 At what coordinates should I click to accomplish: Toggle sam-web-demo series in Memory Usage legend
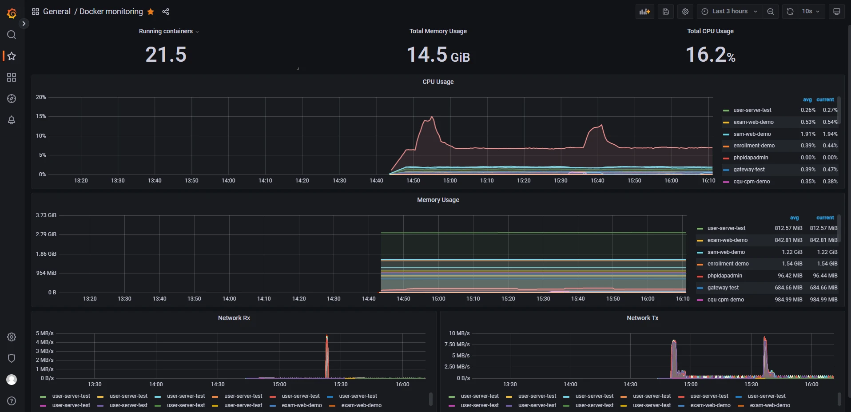pyautogui.click(x=726, y=252)
